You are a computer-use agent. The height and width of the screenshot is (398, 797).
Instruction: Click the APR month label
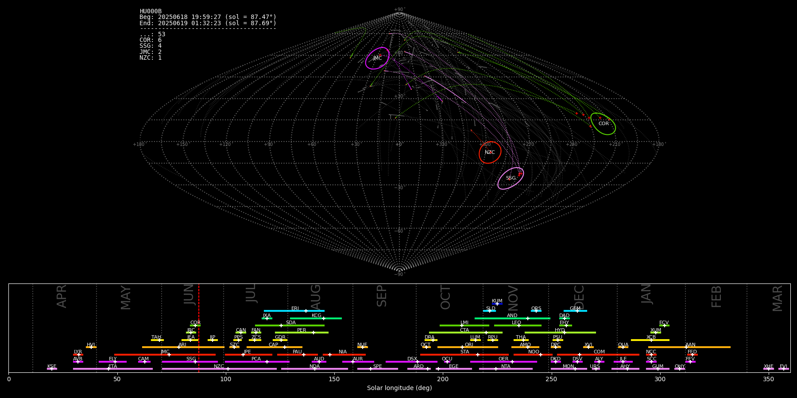(62, 296)
